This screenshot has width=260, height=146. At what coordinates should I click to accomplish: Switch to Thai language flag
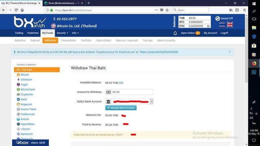222,25
